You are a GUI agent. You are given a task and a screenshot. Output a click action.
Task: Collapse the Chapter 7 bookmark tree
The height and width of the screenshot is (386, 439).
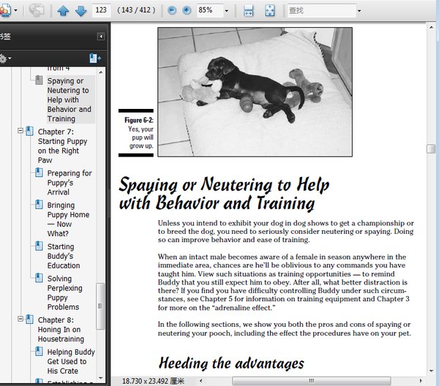20,131
